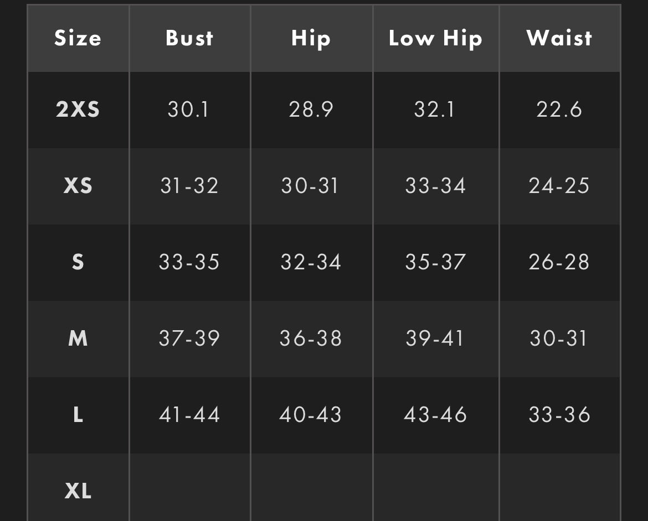Click the L size row label
Image resolution: width=648 pixels, height=521 pixels.
[78, 414]
